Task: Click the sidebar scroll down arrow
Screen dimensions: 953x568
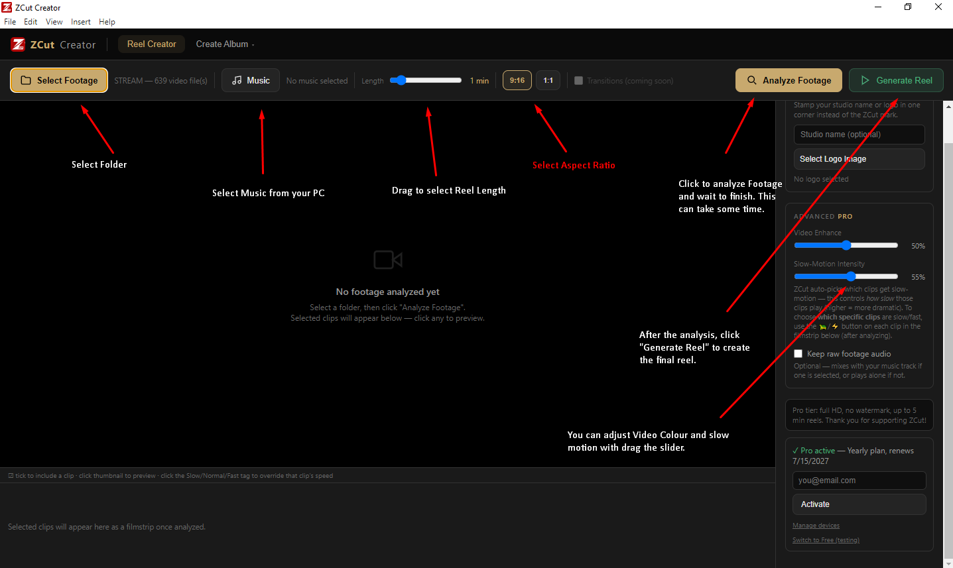Action: point(948,563)
